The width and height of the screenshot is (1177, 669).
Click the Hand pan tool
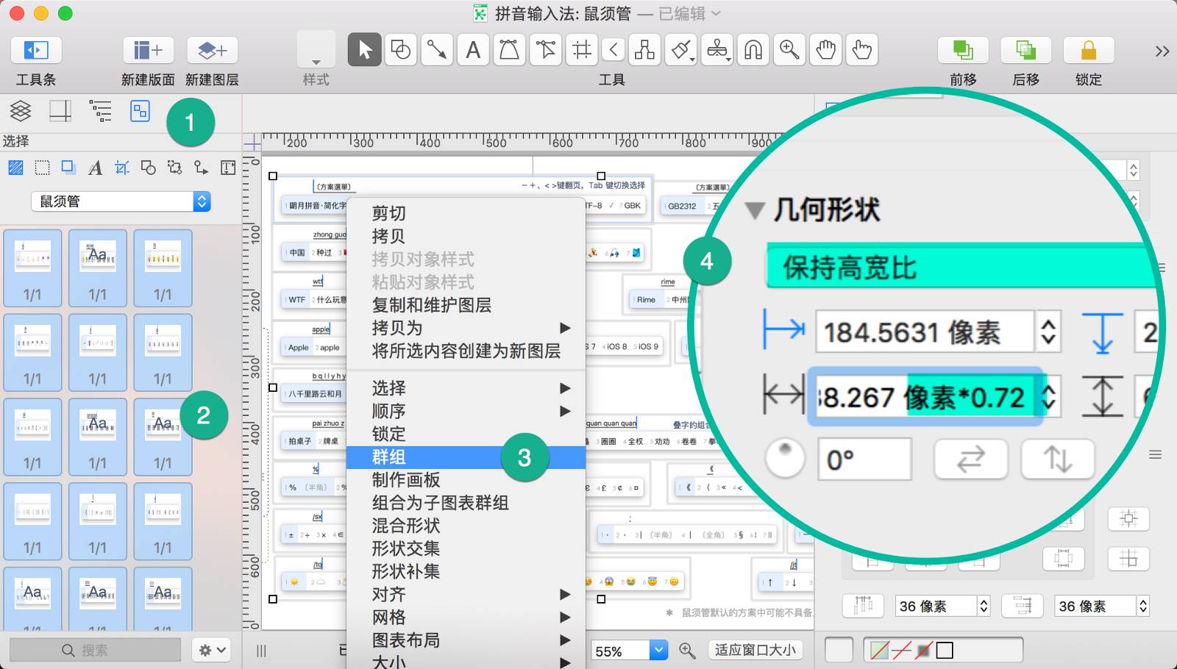tap(826, 50)
